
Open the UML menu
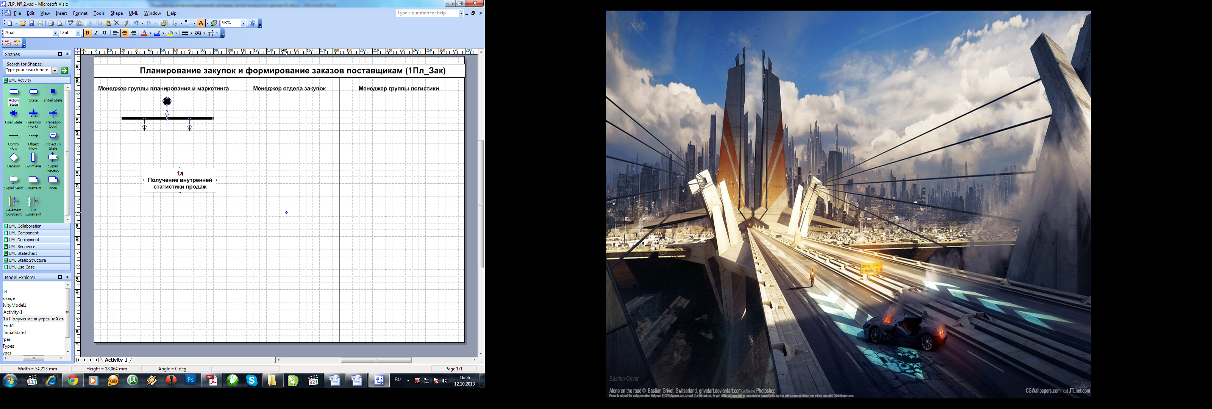(134, 13)
